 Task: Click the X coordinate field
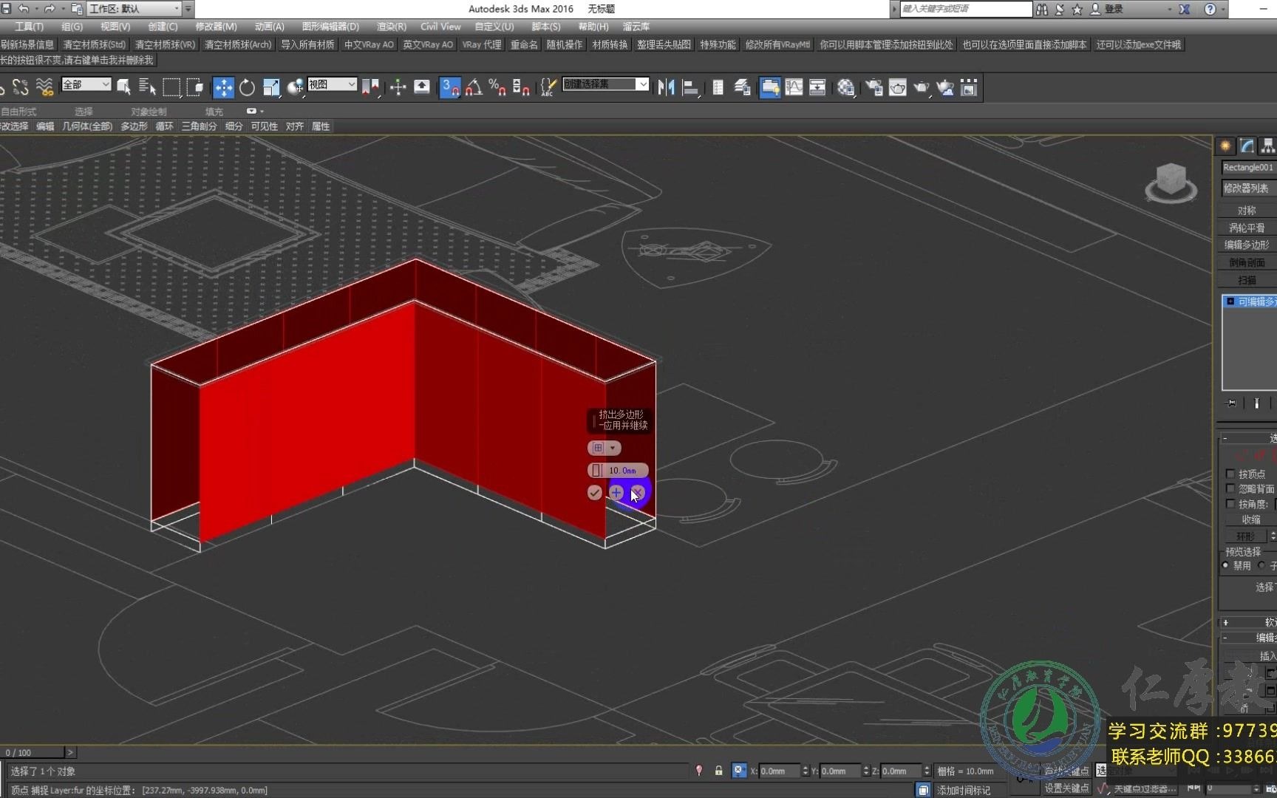coord(779,771)
